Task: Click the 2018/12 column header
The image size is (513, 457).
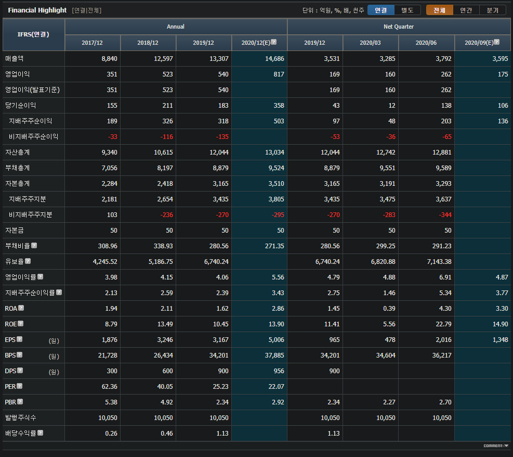Action: [148, 43]
